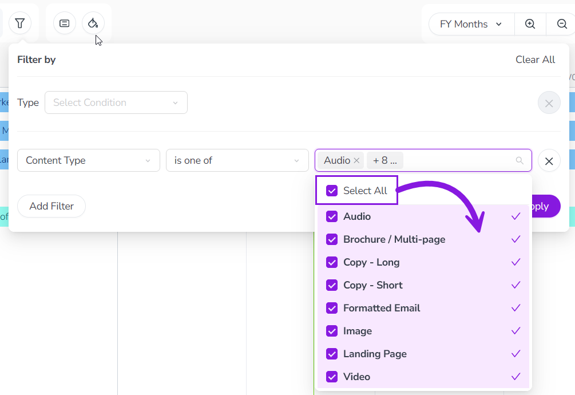Viewport: 575px width, 395px height.
Task: Click the search magnifier in values field
Action: (x=520, y=161)
